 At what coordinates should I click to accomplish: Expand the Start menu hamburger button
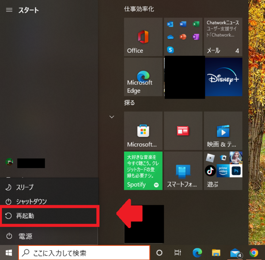pyautogui.click(x=9, y=10)
